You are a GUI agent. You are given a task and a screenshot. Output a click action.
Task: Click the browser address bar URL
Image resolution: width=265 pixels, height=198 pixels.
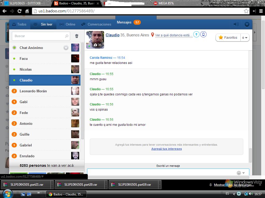(67, 11)
